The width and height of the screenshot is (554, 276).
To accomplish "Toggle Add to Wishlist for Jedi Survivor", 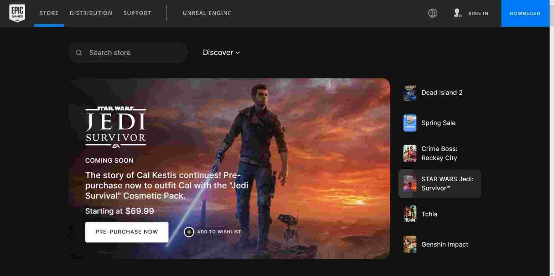I will point(213,232).
